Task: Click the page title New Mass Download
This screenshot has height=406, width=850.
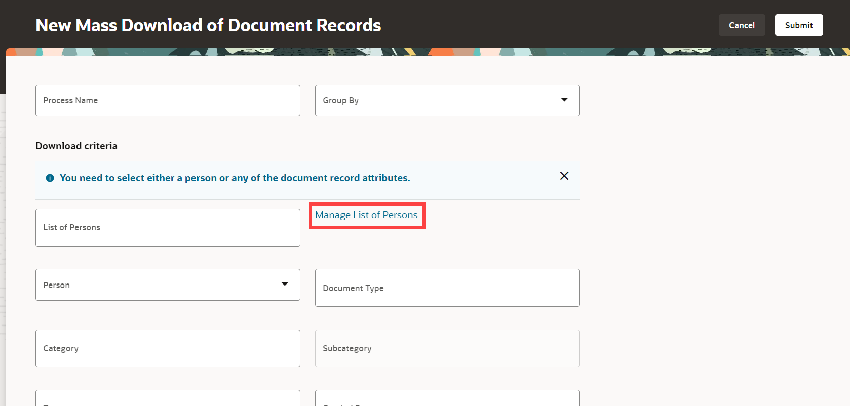Action: click(208, 25)
